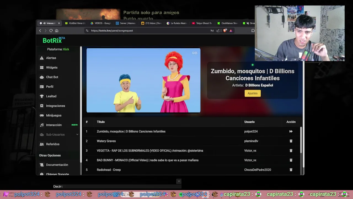Click the site info icon beside URL
Screen dimensions: 353x199
(x=87, y=31)
